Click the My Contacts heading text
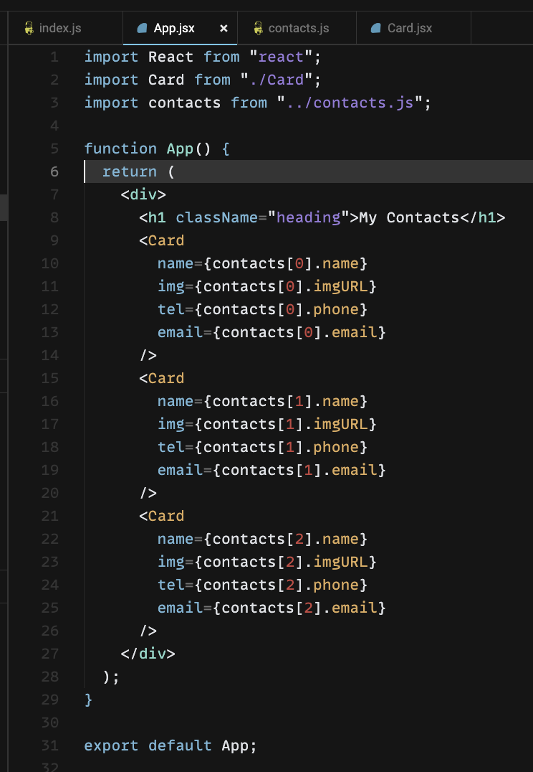 [x=409, y=217]
